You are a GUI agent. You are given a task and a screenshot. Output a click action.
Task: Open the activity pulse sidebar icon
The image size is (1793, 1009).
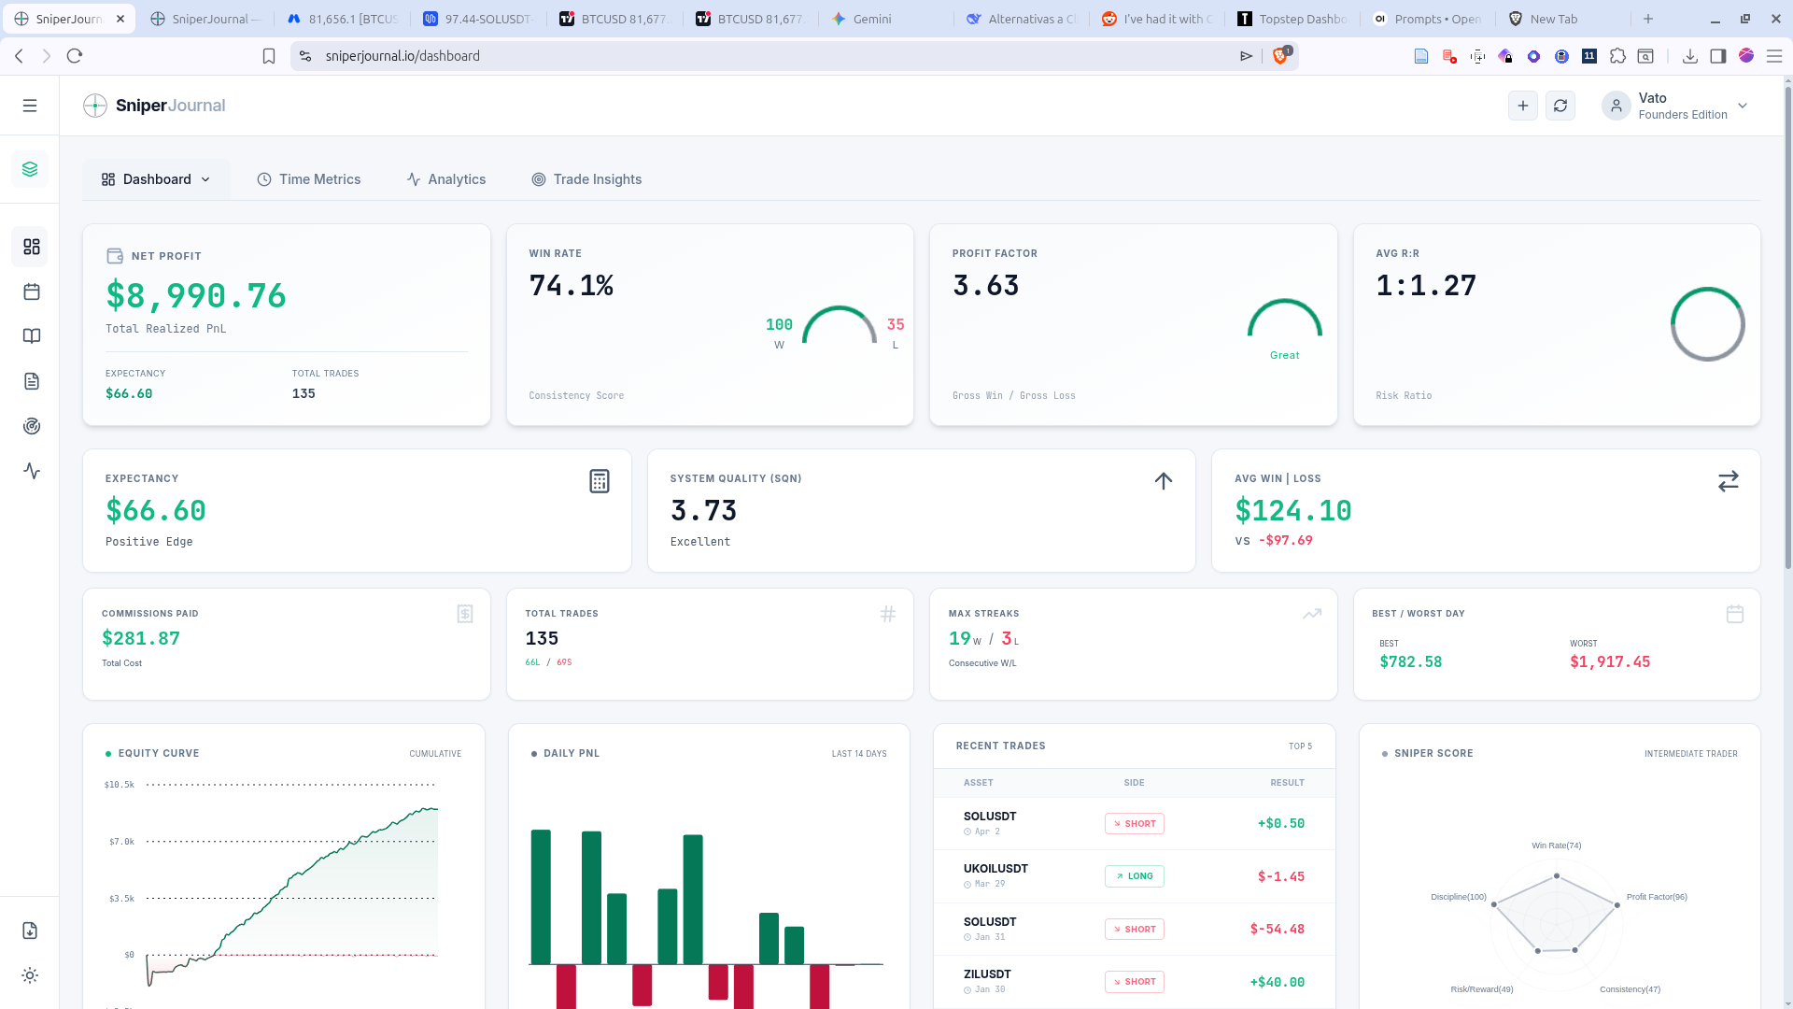point(32,471)
